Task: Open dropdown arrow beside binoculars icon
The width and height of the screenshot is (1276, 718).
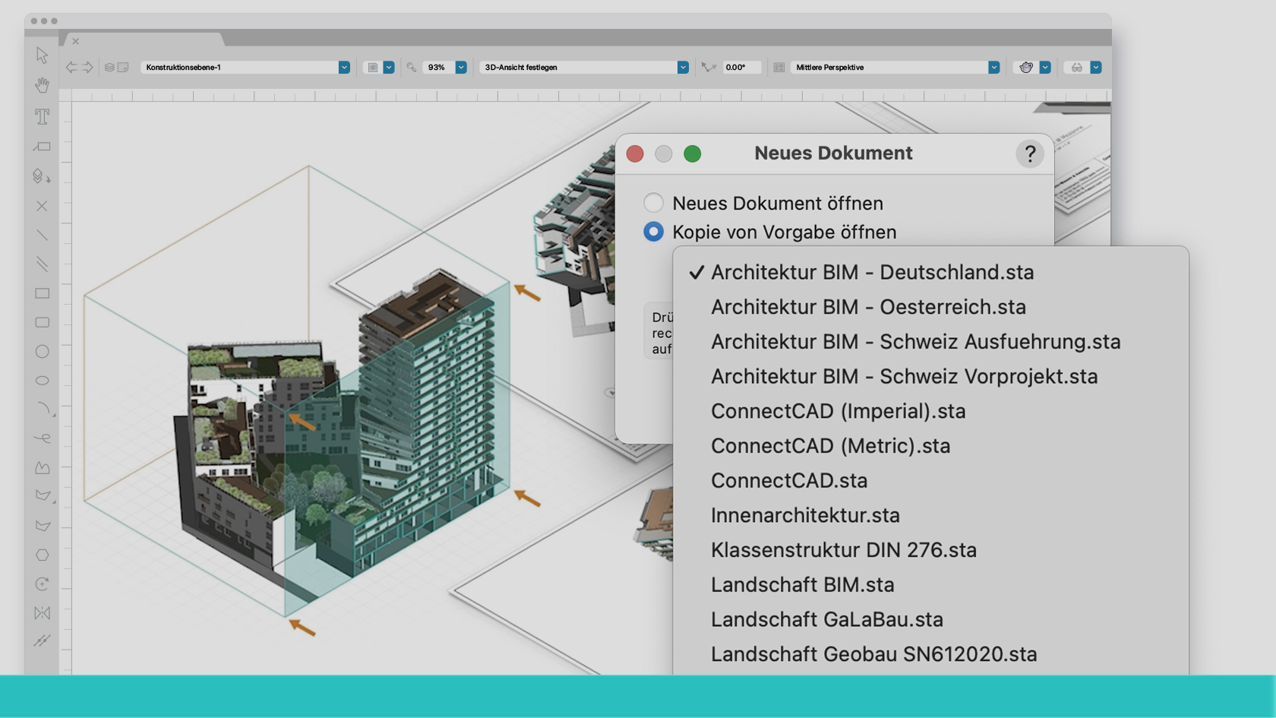Action: click(x=1096, y=67)
